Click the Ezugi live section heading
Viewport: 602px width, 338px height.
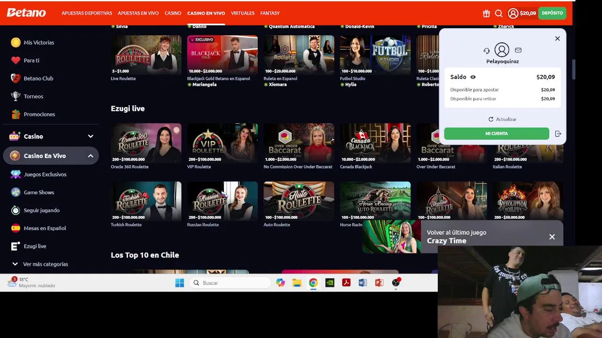coord(127,108)
